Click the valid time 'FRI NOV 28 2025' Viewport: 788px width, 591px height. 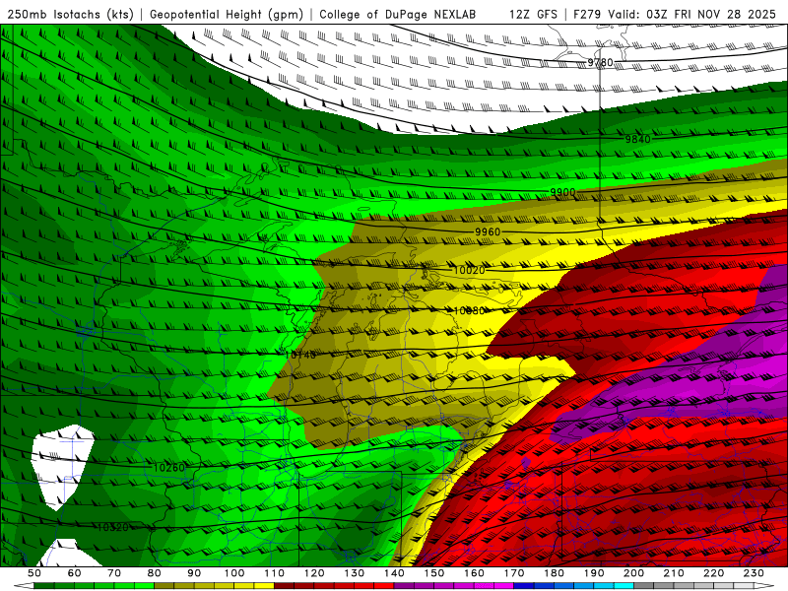tap(725, 14)
